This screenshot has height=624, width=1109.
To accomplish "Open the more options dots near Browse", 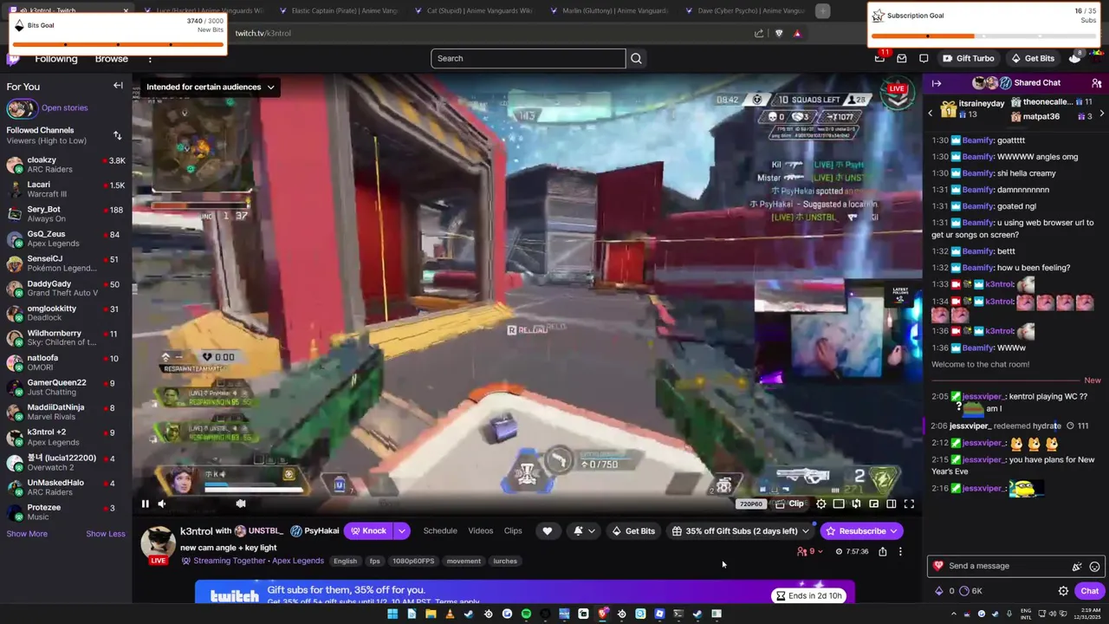I will [x=150, y=59].
